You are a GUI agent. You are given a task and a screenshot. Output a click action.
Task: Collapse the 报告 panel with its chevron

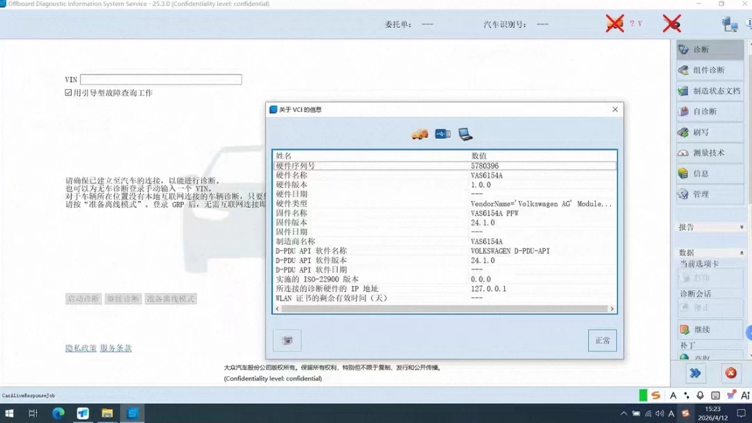742,226
